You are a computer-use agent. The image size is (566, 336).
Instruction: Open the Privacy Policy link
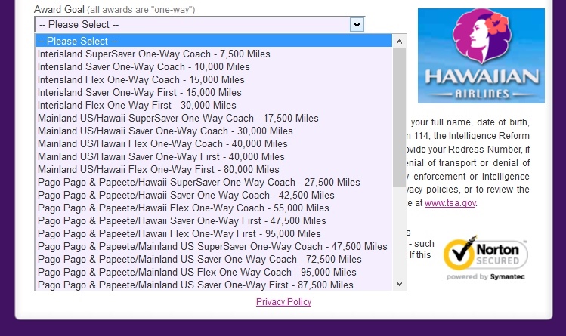283,302
